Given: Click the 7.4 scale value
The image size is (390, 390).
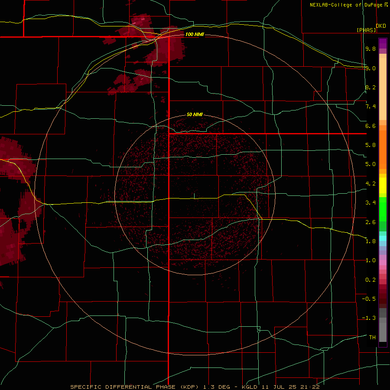Looking at the screenshot, I should [x=370, y=107].
